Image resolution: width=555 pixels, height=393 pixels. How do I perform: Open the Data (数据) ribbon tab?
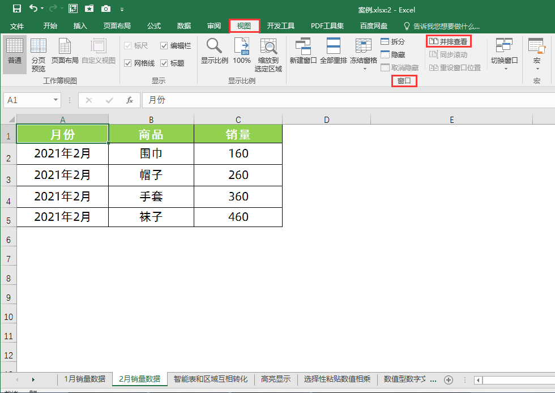pos(184,25)
